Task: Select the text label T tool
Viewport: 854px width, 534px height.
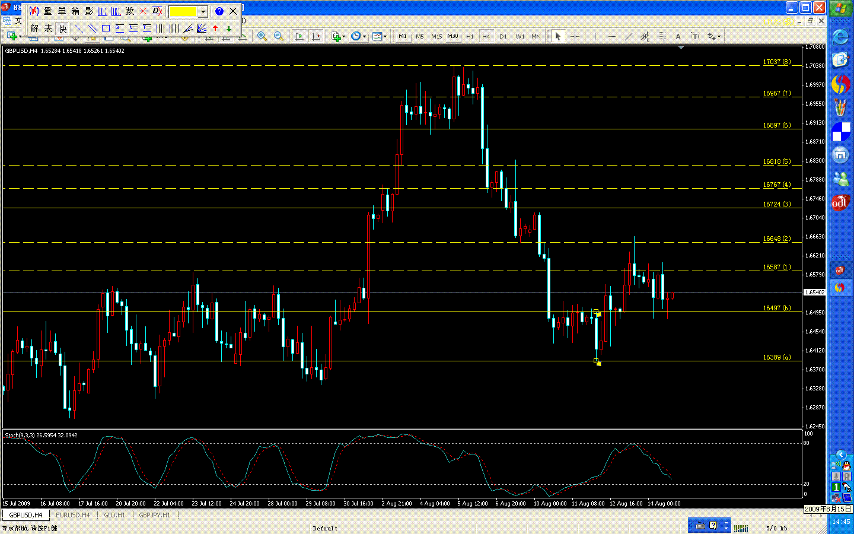Action: (695, 36)
